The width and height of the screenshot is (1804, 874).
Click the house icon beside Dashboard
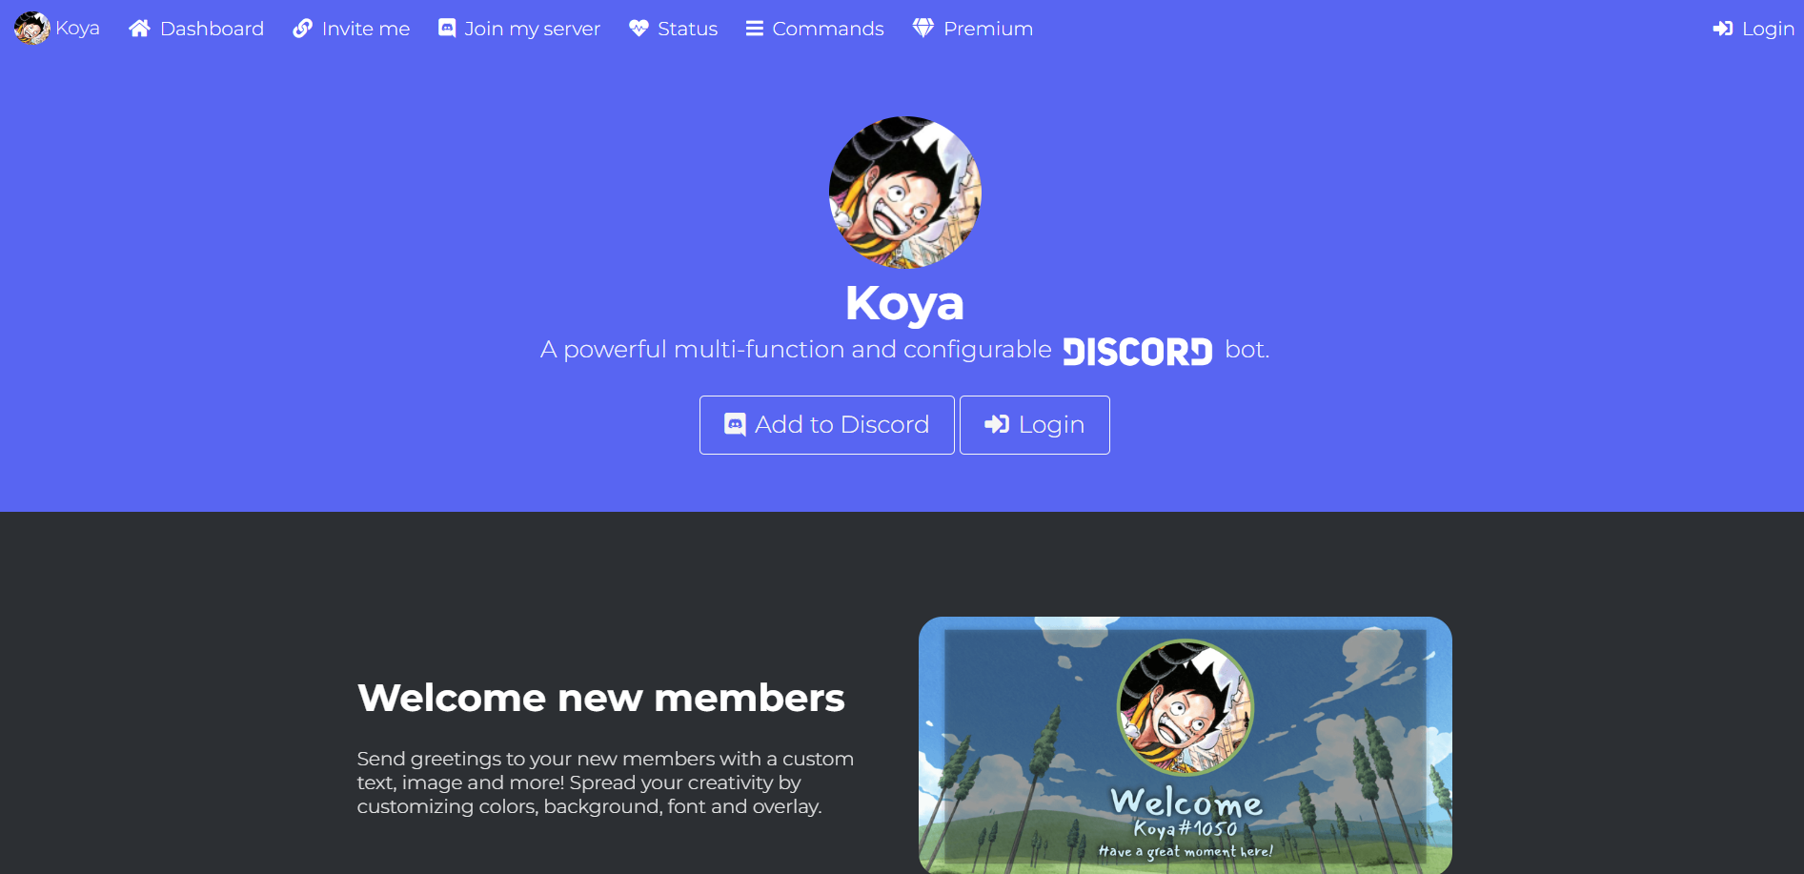pos(139,29)
